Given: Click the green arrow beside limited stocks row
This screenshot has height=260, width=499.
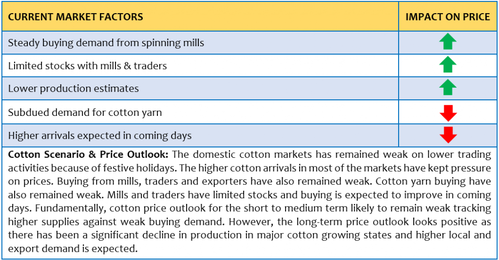Looking at the screenshot, I should (448, 65).
